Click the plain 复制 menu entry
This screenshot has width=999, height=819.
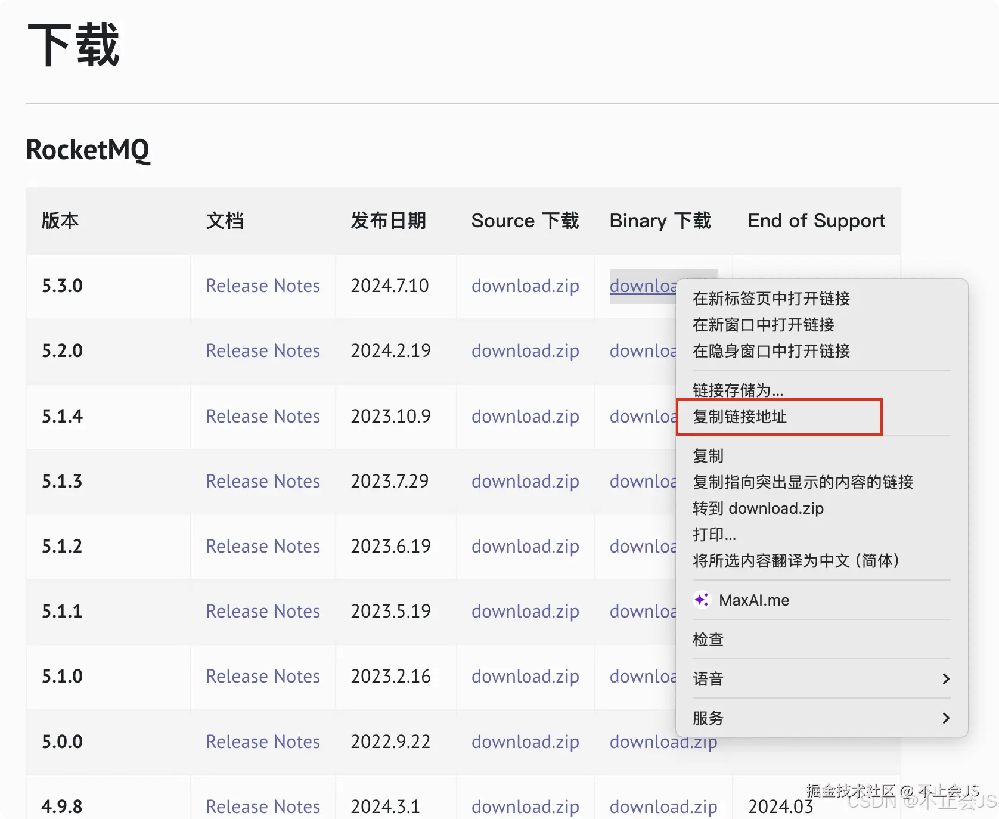tap(708, 455)
